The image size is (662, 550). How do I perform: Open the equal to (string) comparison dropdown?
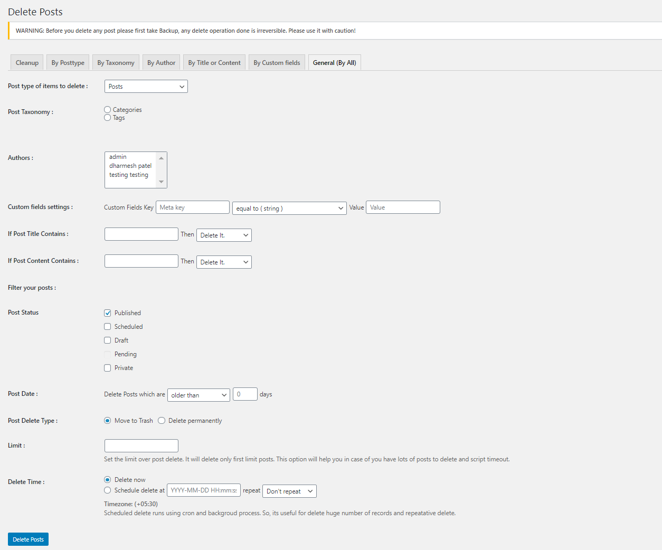pos(289,208)
